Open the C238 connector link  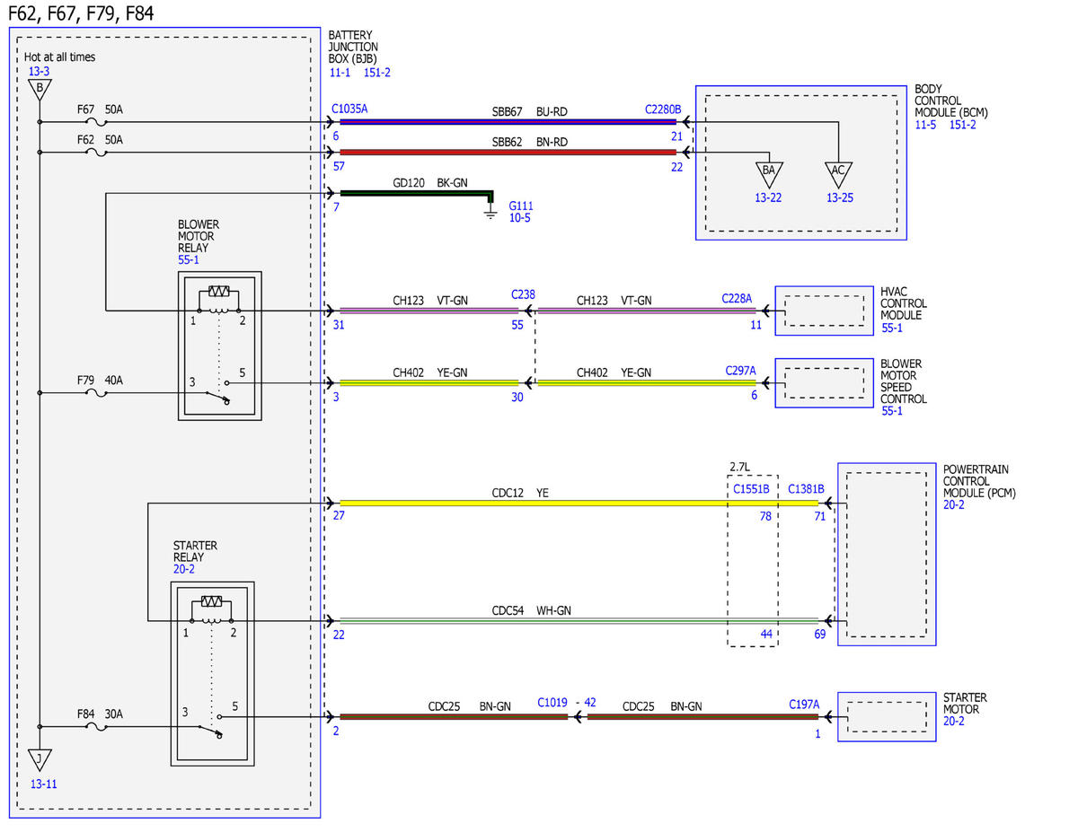point(523,293)
